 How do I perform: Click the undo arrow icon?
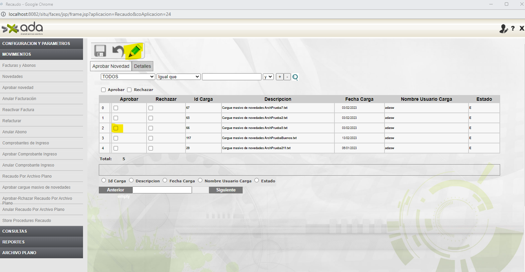118,51
